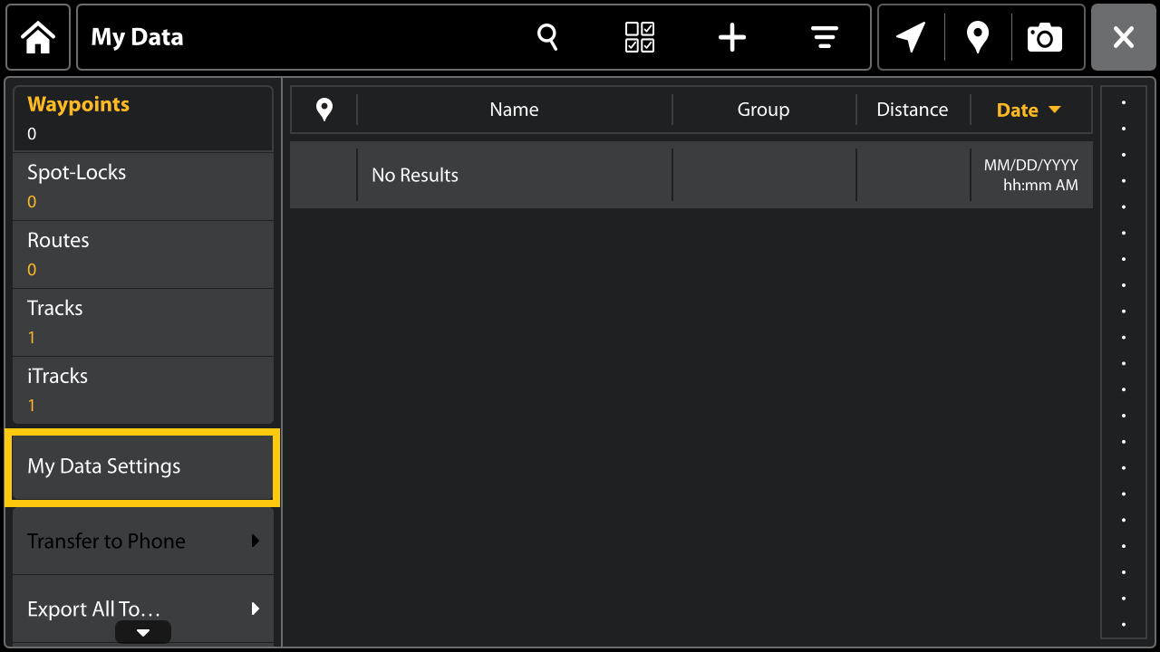Show the Tracks list
This screenshot has width=1160, height=652.
pyautogui.click(x=143, y=322)
